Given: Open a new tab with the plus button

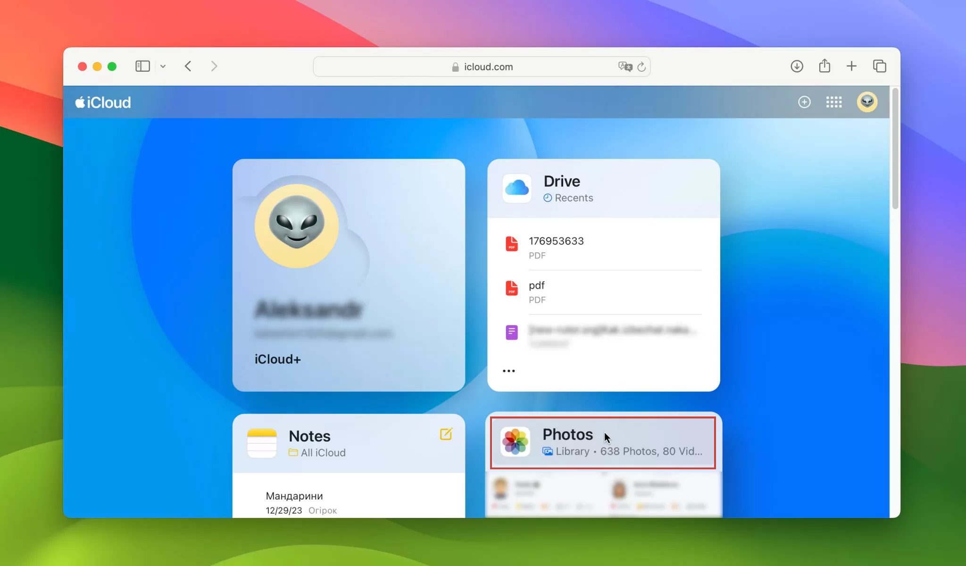Looking at the screenshot, I should tap(851, 66).
